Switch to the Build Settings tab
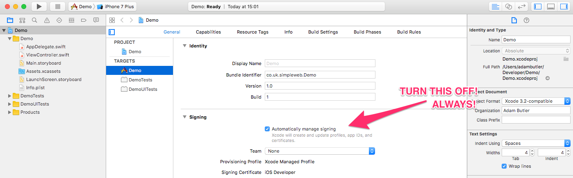This screenshot has width=573, height=178. coord(323,32)
